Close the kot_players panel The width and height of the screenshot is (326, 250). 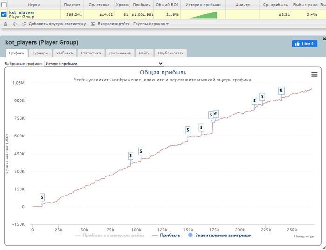pyautogui.click(x=324, y=39)
